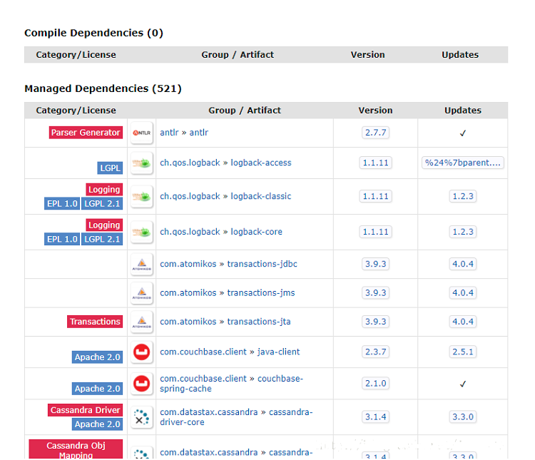The height and width of the screenshot is (460, 535).
Task: Click the logback-classic artifact icon
Action: click(142, 197)
